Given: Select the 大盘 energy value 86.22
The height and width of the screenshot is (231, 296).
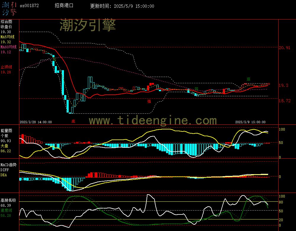Looking at the screenshot, I should click(x=6, y=151).
